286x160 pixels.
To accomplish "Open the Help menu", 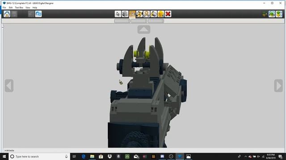I will [x=35, y=8].
